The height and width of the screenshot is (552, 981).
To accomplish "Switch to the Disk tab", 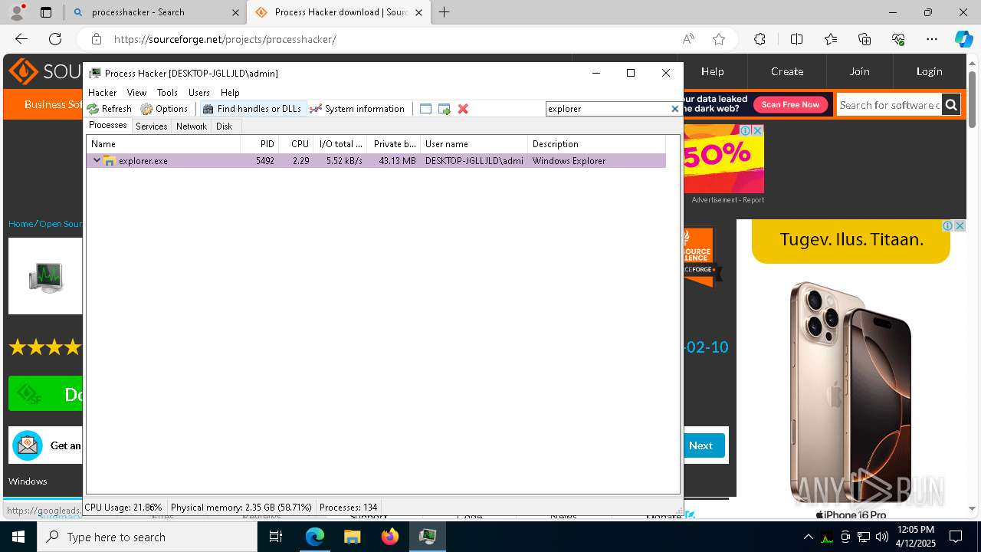I will [224, 127].
